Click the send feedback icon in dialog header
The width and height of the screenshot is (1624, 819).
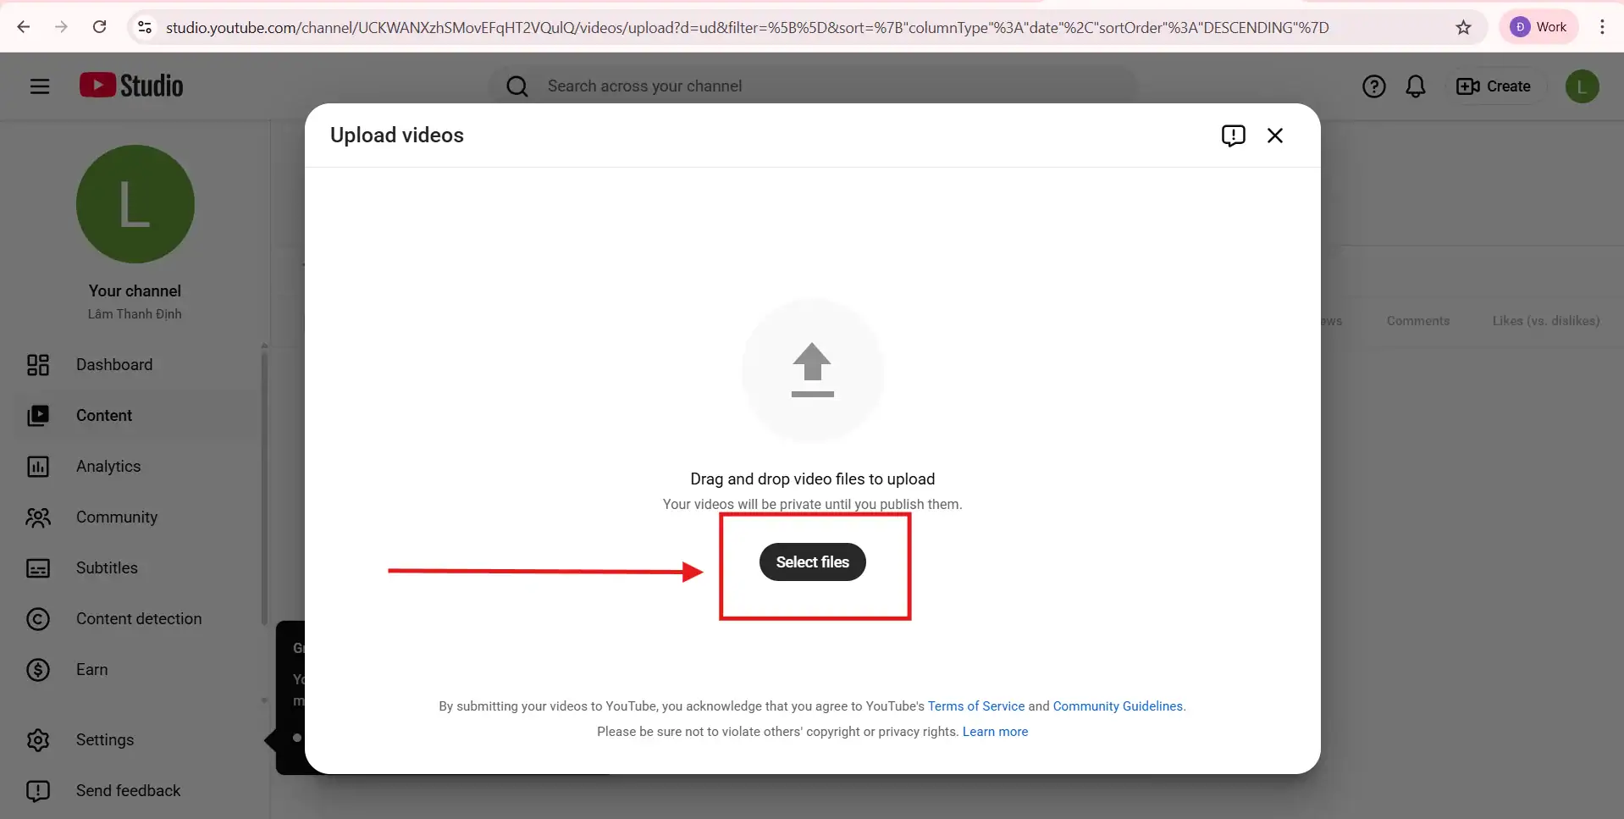pos(1233,136)
